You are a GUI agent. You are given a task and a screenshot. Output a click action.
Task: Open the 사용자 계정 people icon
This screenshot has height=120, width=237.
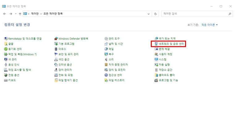pyautogui.click(x=156, y=54)
